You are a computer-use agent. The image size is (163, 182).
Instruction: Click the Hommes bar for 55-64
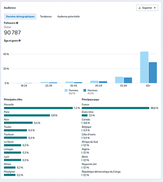click(128, 80)
